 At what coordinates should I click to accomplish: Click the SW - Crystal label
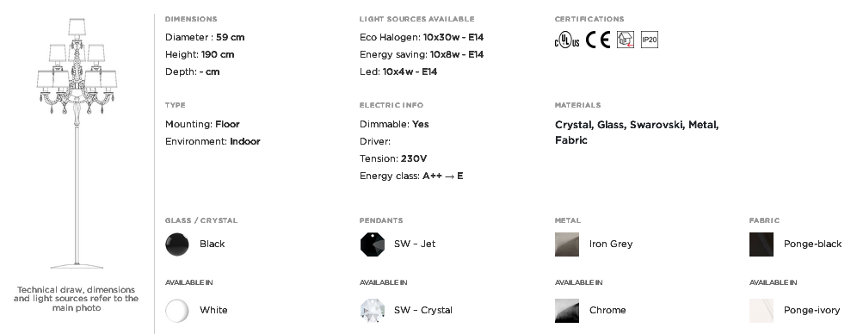point(423,310)
